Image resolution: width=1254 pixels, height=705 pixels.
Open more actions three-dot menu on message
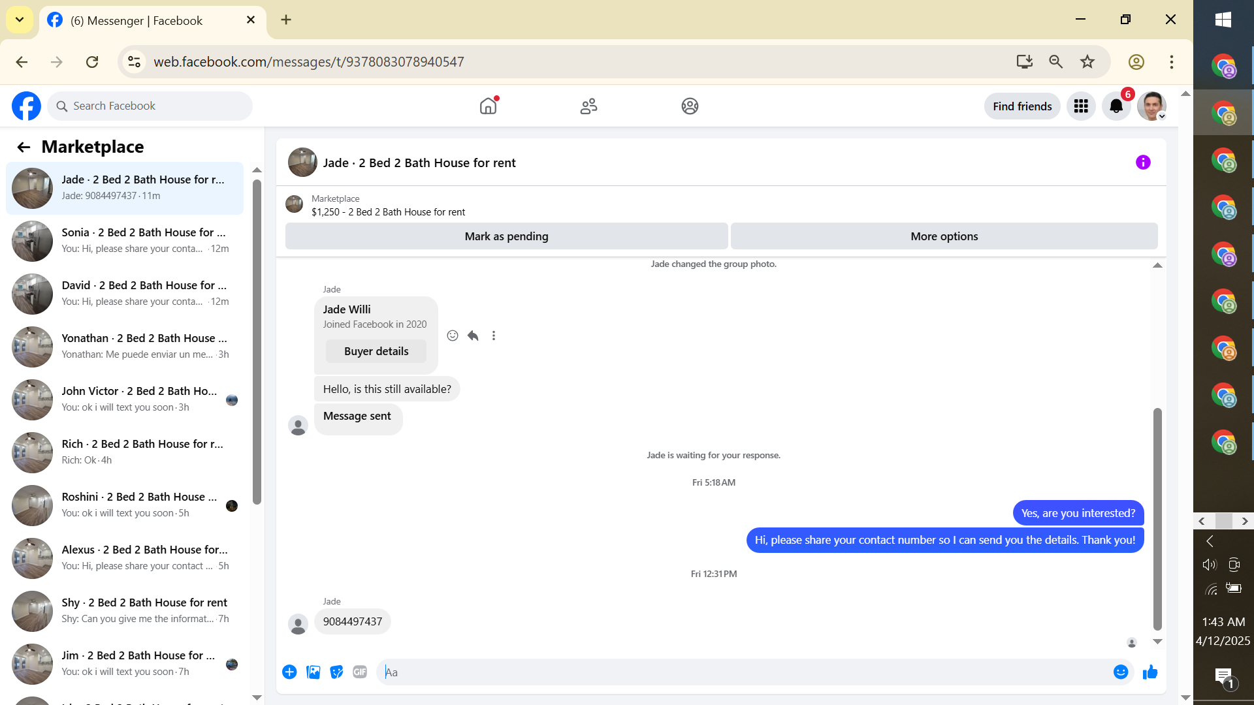tap(494, 336)
